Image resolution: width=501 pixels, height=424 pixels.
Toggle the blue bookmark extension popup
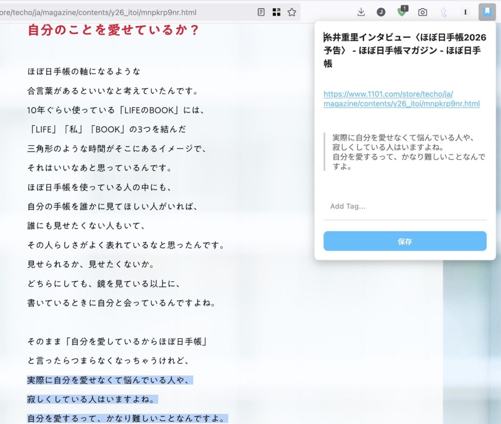pos(487,12)
